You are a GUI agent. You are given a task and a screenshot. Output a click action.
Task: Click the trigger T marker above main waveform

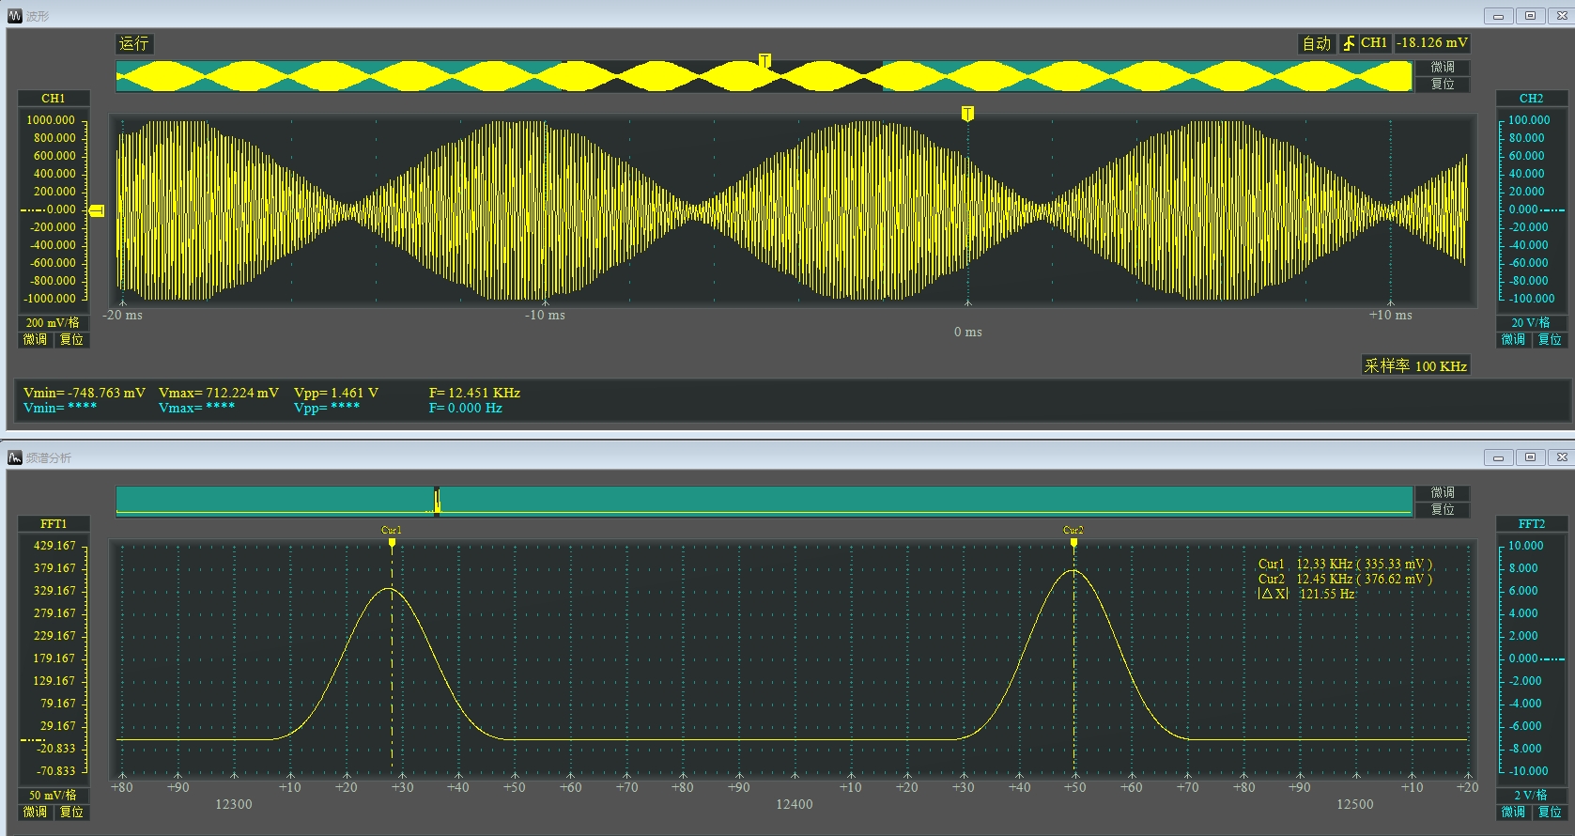[967, 114]
